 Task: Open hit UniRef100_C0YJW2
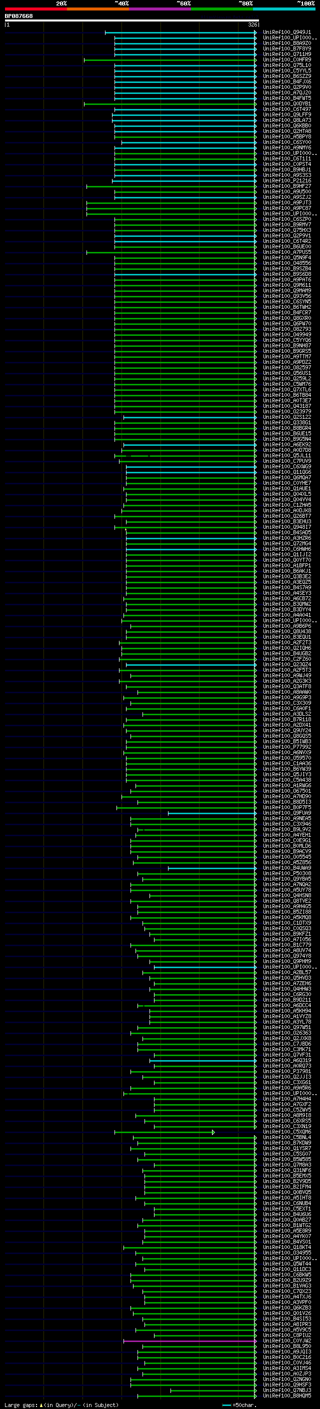[x=287, y=1341]
